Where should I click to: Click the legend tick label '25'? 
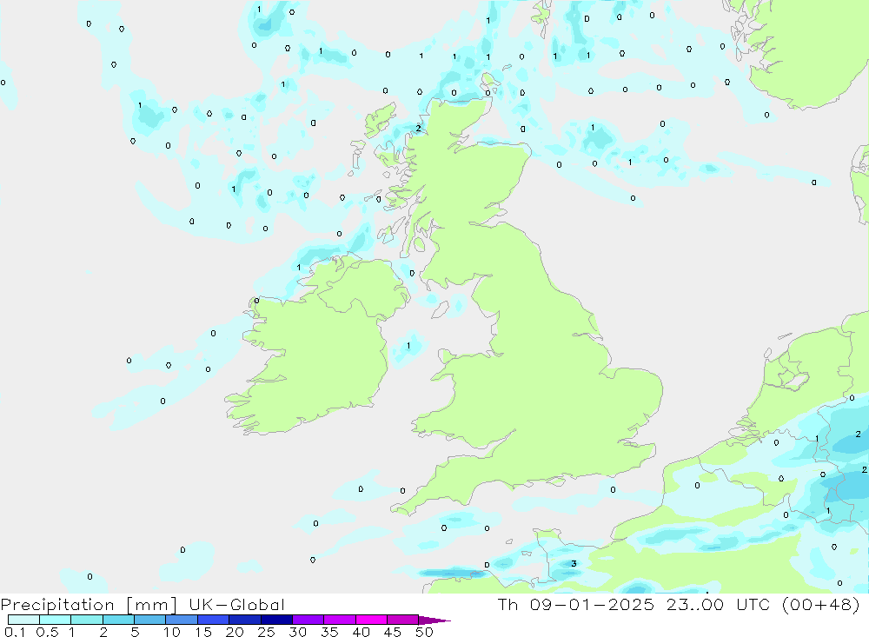pyautogui.click(x=266, y=632)
